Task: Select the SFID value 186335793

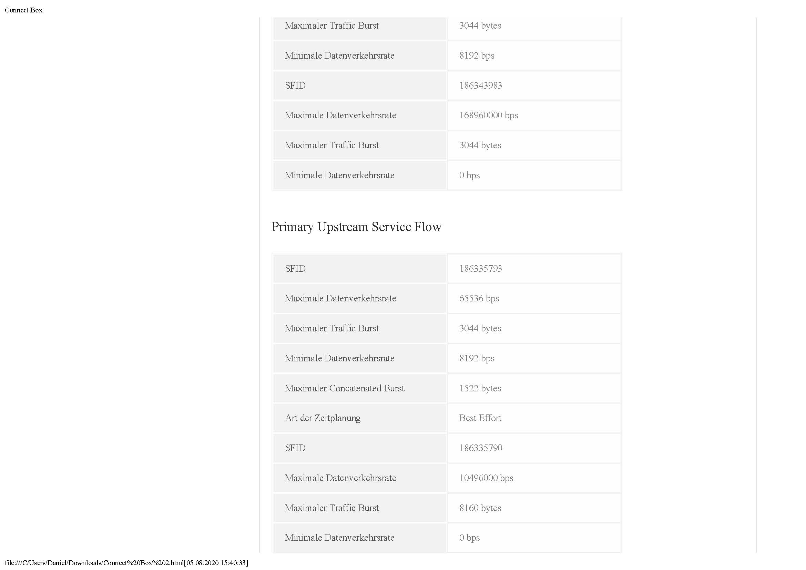Action: [x=480, y=269]
